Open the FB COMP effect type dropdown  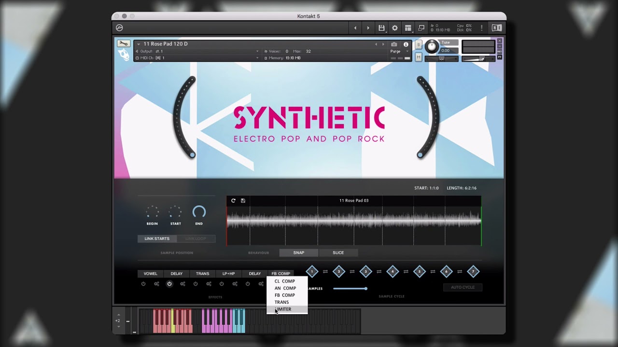tap(281, 273)
